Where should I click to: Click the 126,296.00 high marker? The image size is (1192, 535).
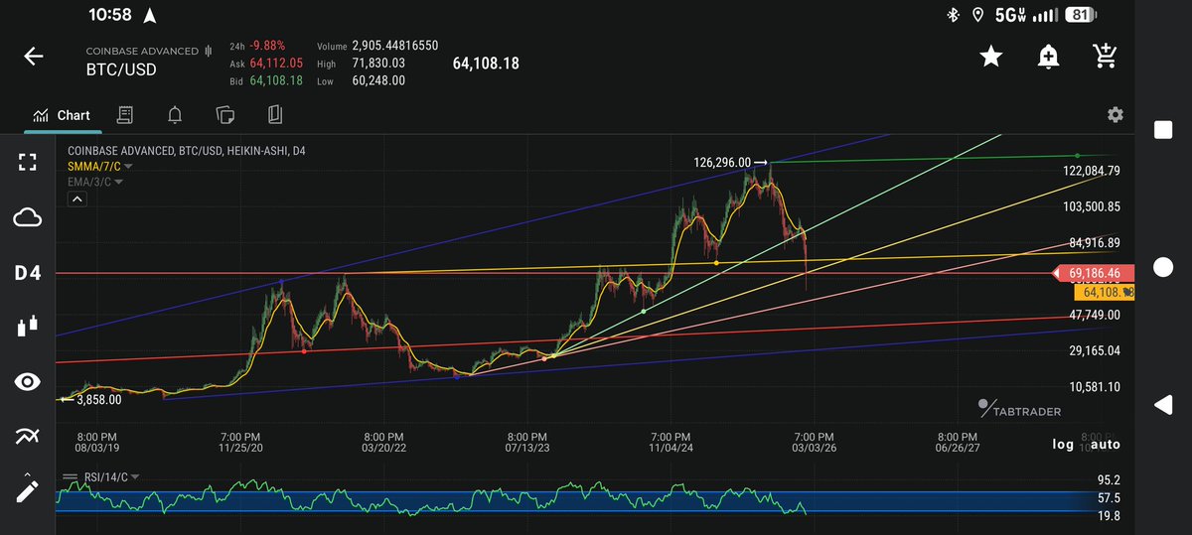pos(730,162)
